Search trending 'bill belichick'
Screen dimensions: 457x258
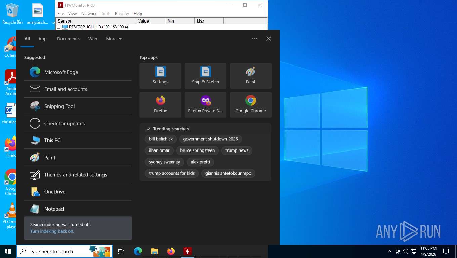[x=161, y=139]
